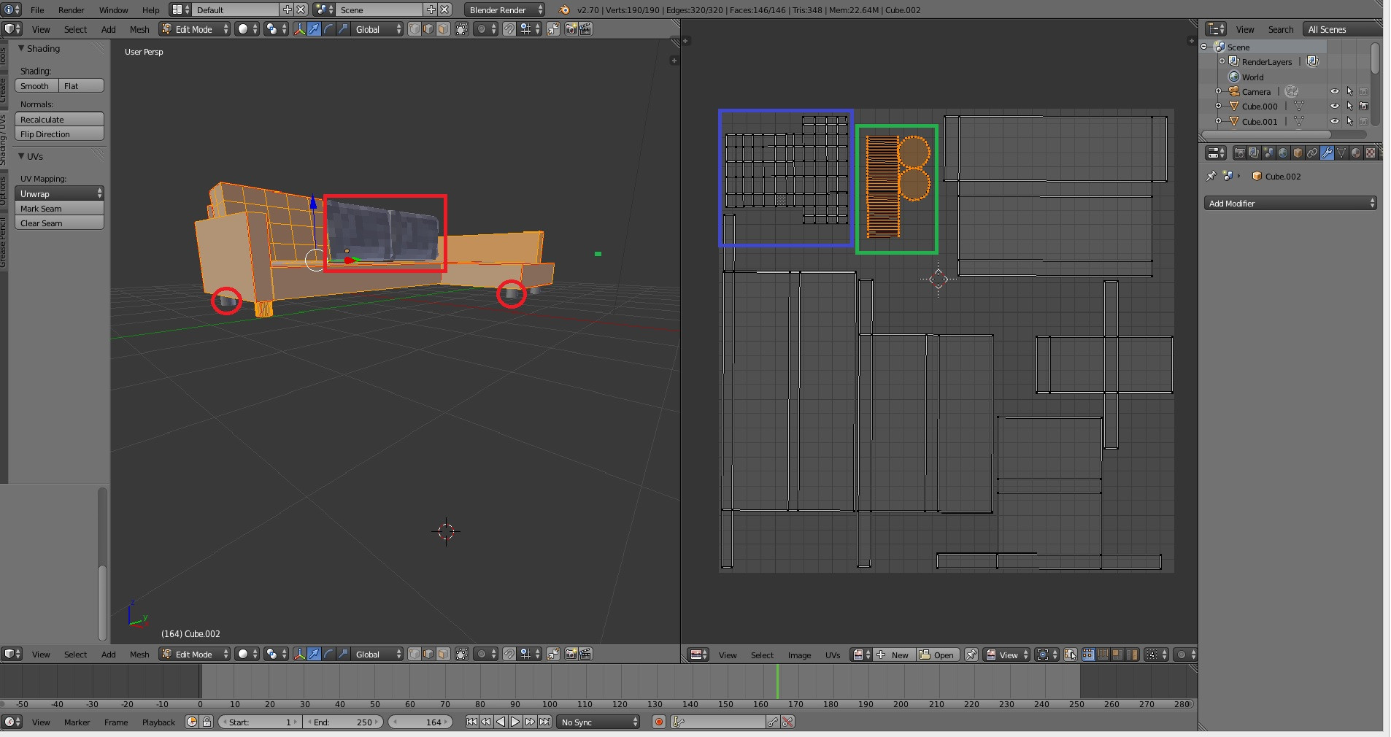Collapse the Shading panel triangle
Image resolution: width=1391 pixels, height=737 pixels.
click(x=21, y=48)
